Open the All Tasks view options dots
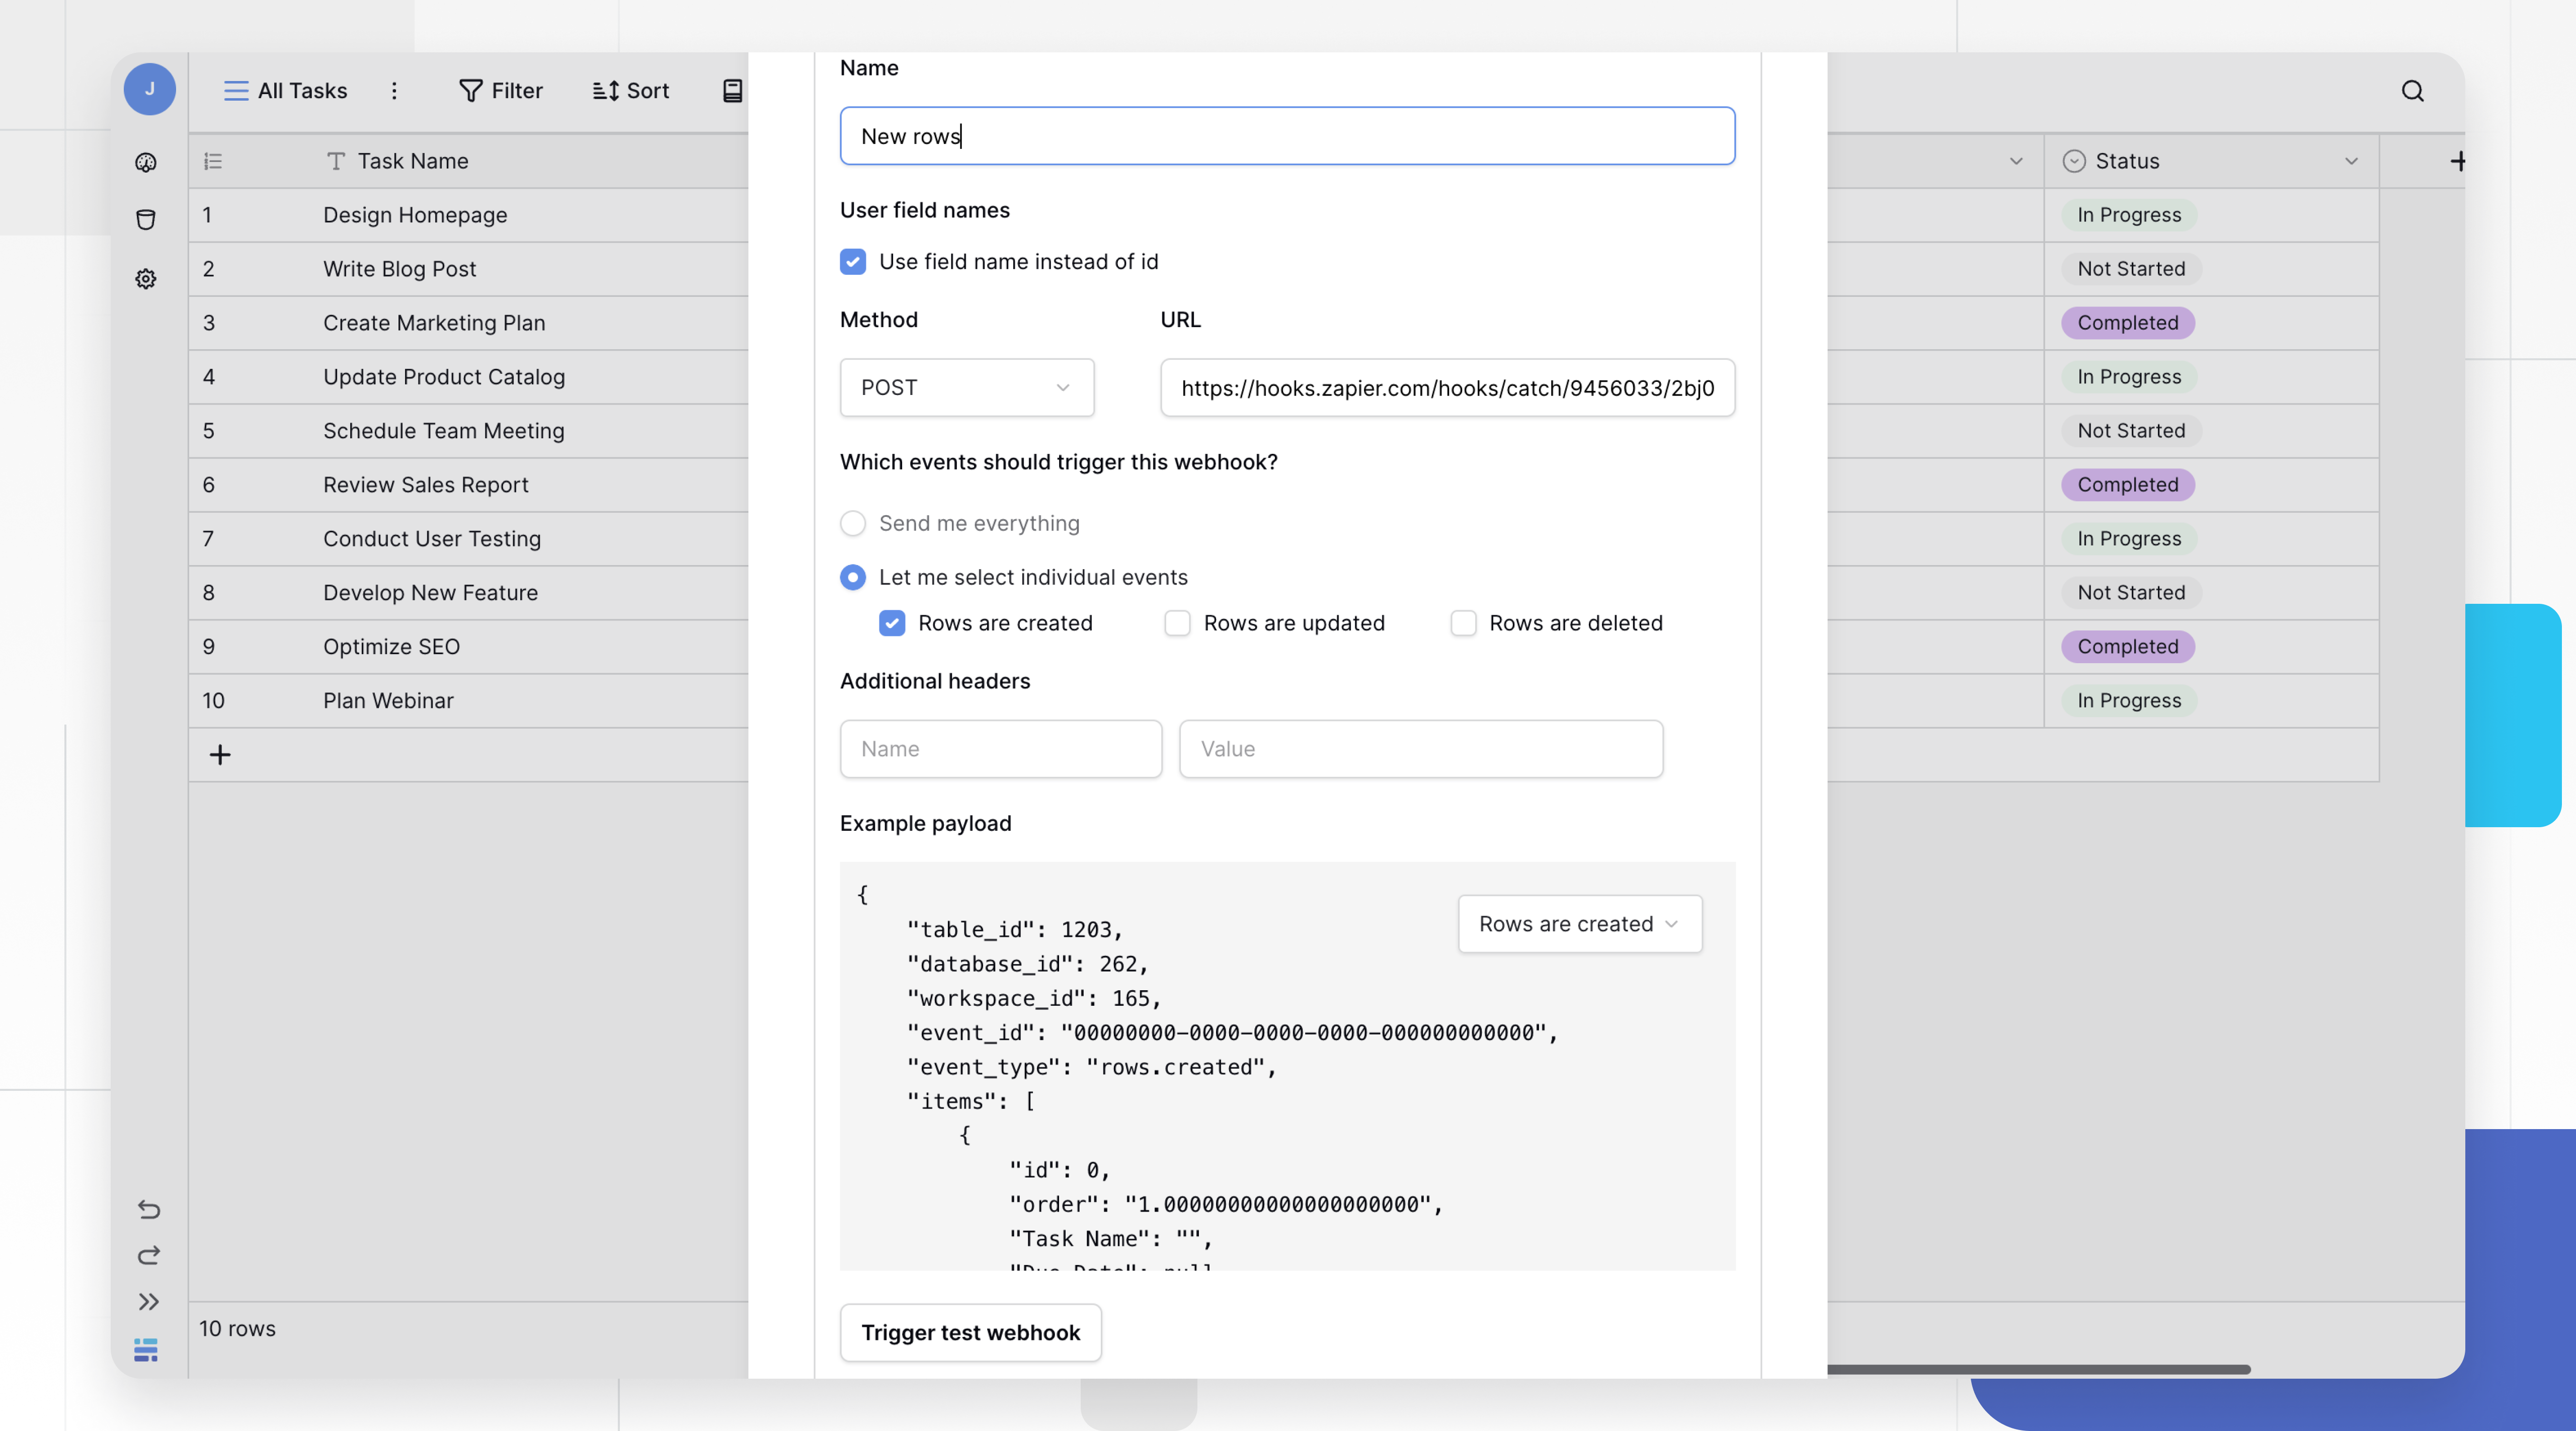 point(394,91)
